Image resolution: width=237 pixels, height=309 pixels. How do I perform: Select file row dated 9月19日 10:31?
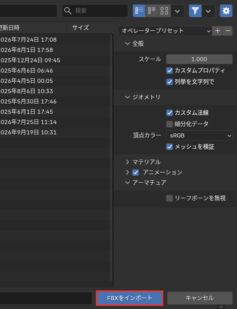click(55, 132)
